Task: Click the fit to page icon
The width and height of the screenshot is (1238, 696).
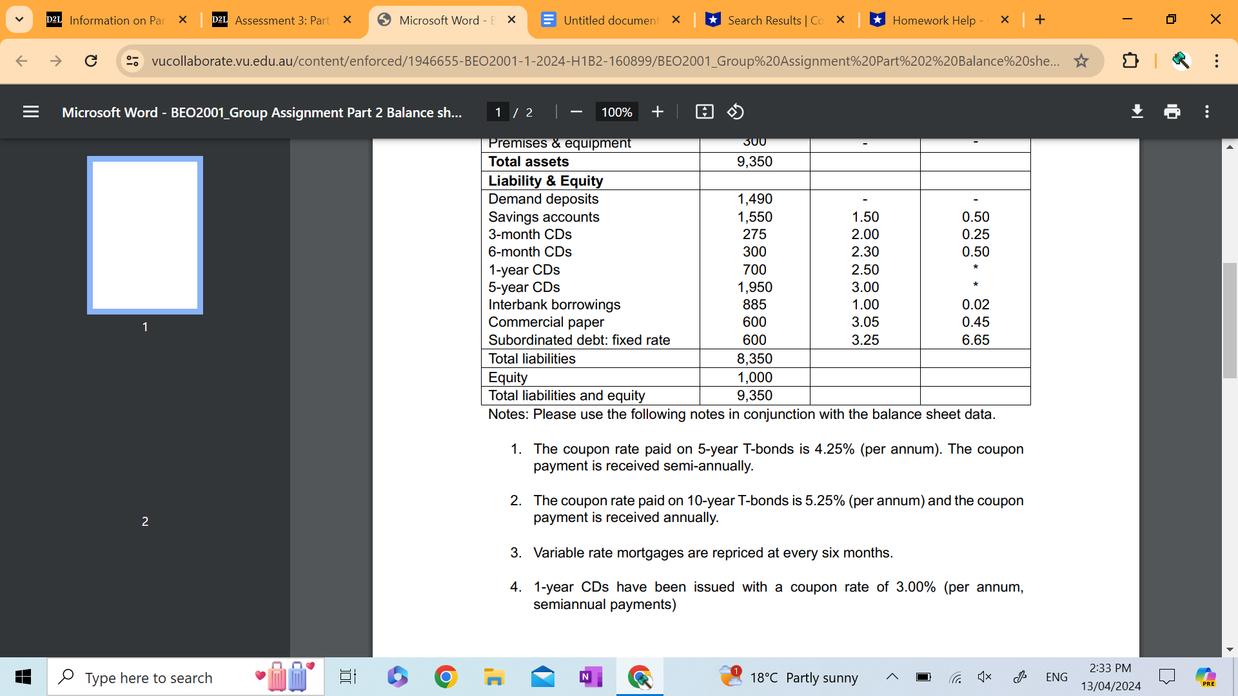Action: [x=704, y=112]
